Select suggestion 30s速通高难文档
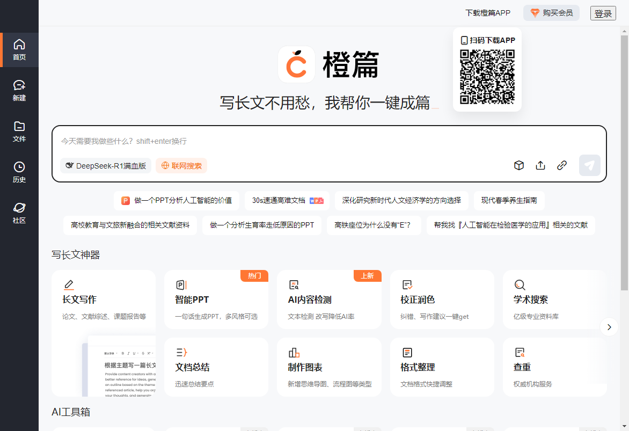629x431 pixels. 287,201
